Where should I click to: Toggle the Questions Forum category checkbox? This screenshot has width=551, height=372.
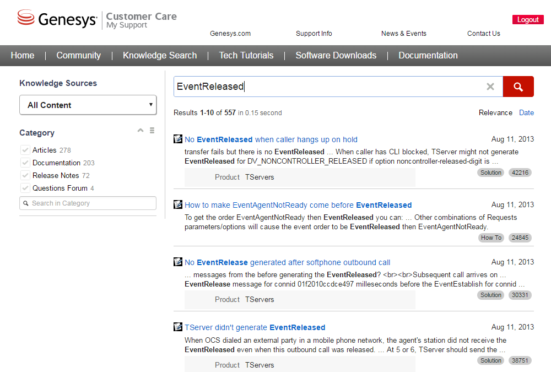[25, 188]
